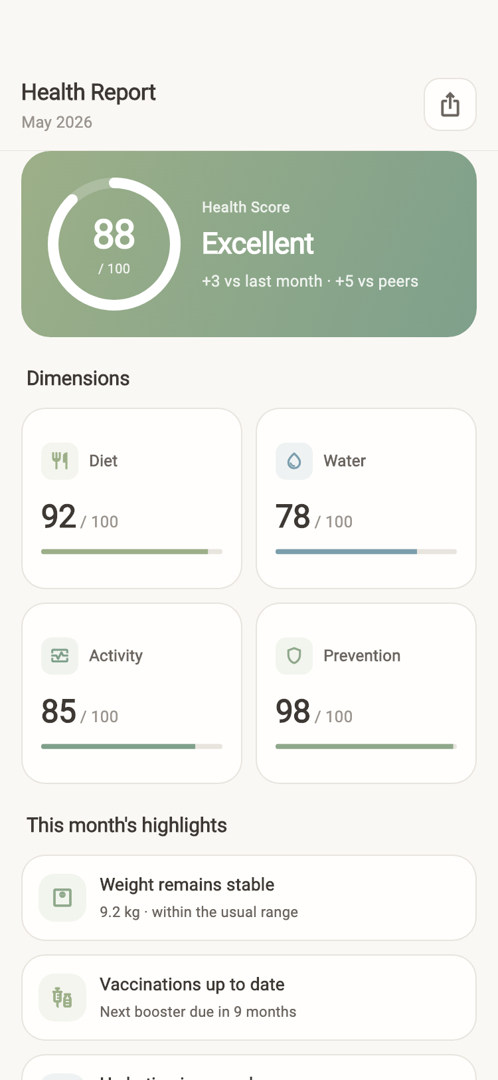498x1080 pixels.
Task: Click the Water score progress bar
Action: [366, 551]
